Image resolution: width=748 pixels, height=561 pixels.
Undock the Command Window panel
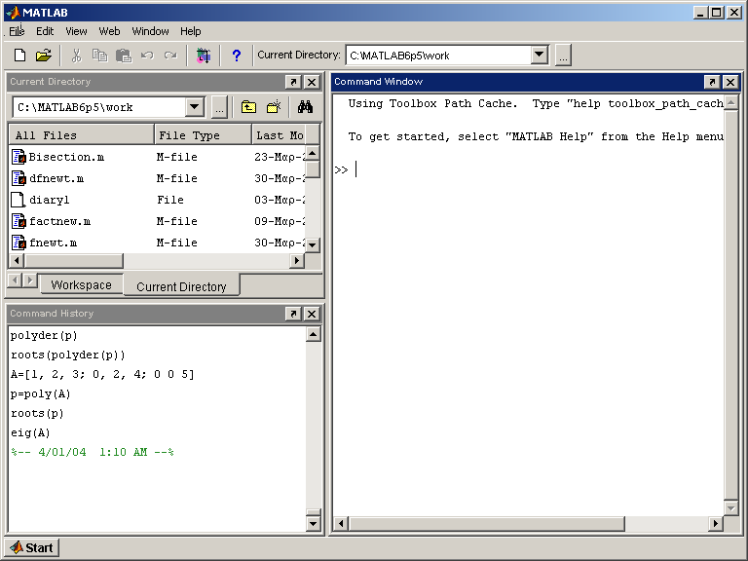click(712, 82)
